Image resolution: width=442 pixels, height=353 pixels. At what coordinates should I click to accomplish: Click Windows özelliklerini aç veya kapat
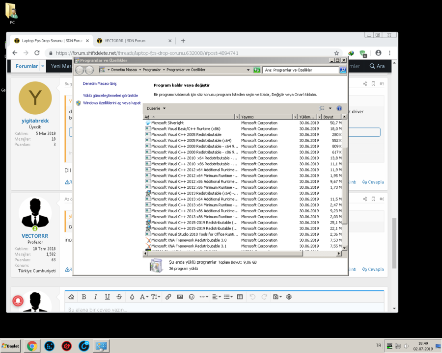click(111, 103)
